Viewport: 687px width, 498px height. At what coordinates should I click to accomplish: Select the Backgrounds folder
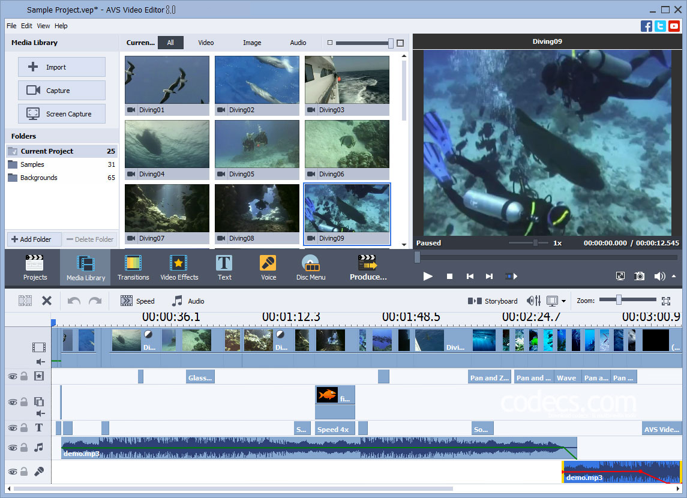click(x=62, y=178)
